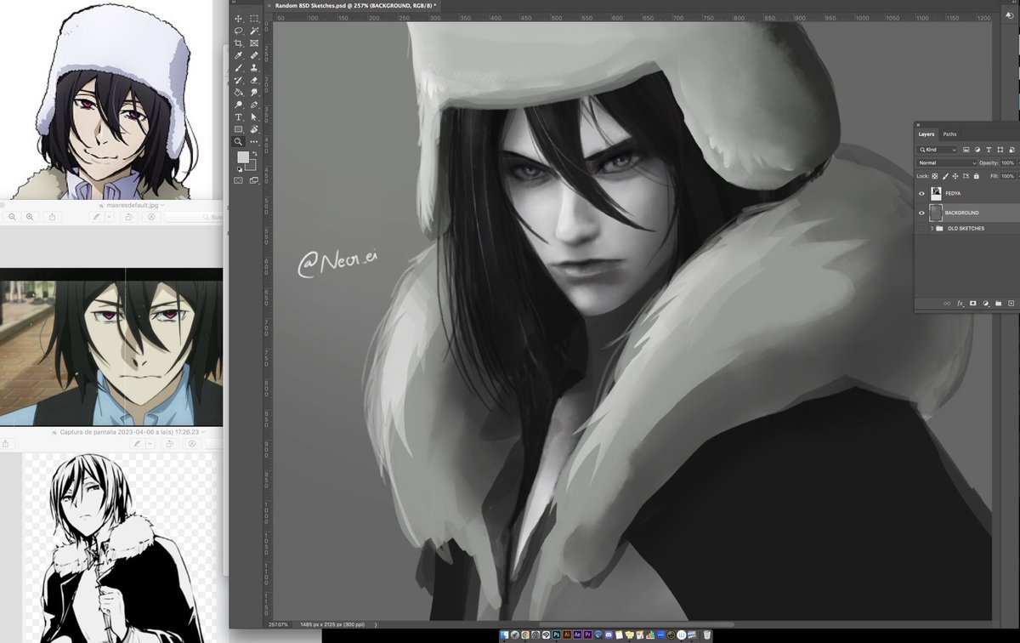The height and width of the screenshot is (643, 1020).
Task: Expand the OLD SKETCHES group
Action: 932,229
